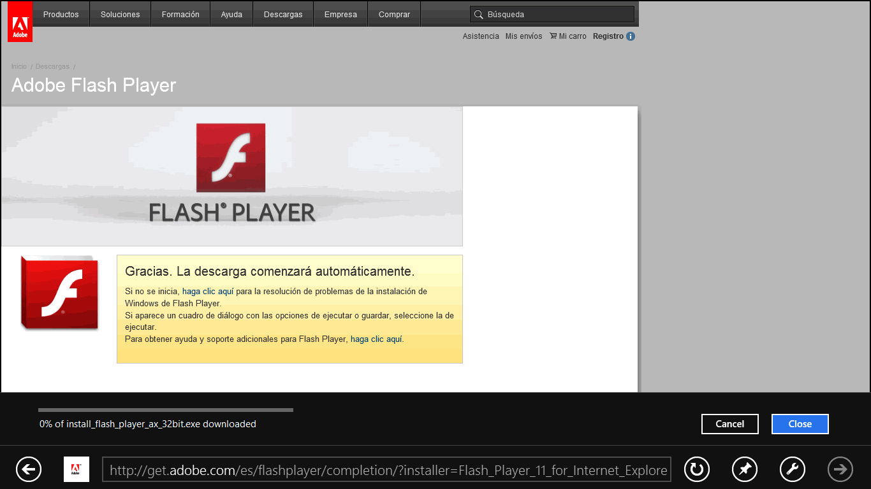Click the download progress bar
The width and height of the screenshot is (871, 489).
(166, 410)
